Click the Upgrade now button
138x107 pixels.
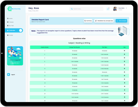[15, 63]
